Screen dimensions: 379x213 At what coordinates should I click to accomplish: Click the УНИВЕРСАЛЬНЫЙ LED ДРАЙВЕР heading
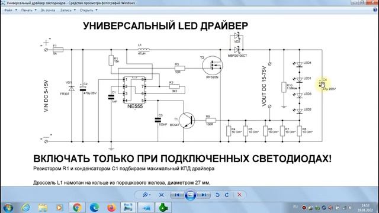click(x=166, y=26)
